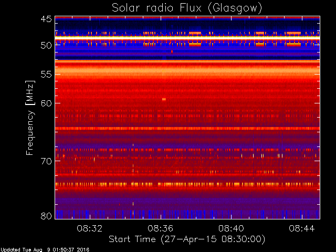Click the title 'Solar radio Flux (Glasgow)'

(x=187, y=8)
